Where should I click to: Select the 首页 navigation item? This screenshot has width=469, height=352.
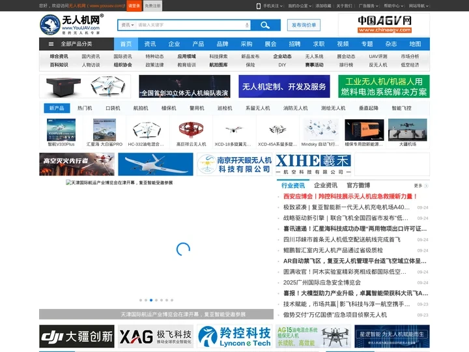tap(126, 44)
